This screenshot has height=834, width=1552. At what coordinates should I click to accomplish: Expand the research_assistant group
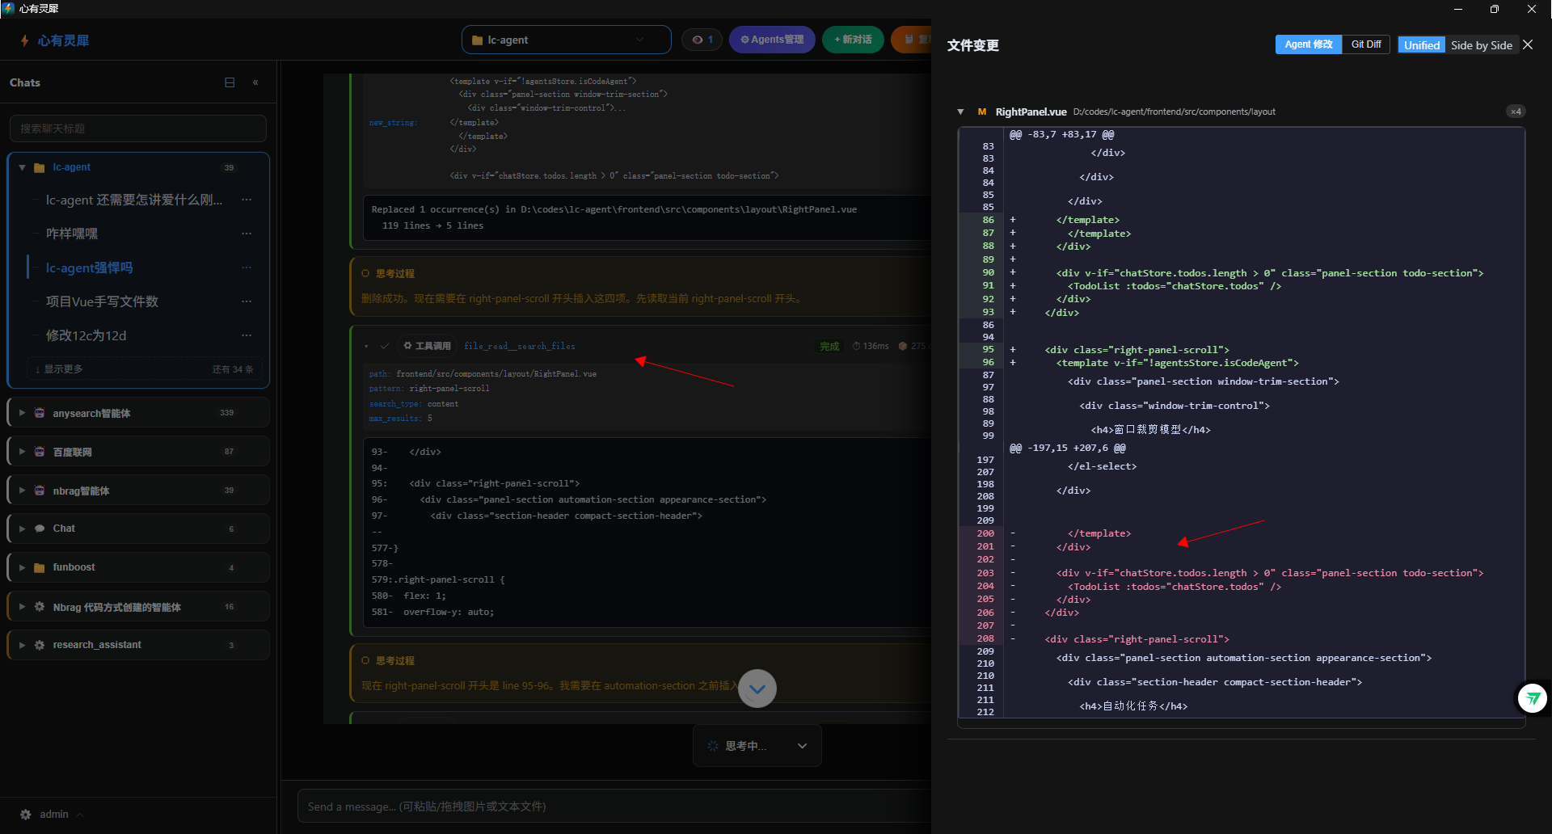[x=22, y=645]
